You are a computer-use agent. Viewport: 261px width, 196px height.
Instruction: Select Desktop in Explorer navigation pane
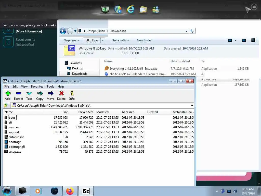pos(77,68)
